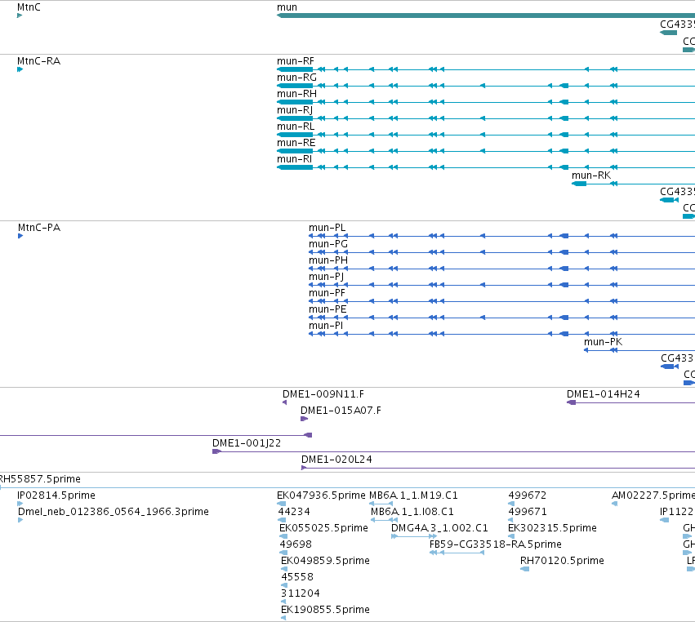Click the EK302315.5prime EST label
The height and width of the screenshot is (622, 695).
[x=552, y=528]
